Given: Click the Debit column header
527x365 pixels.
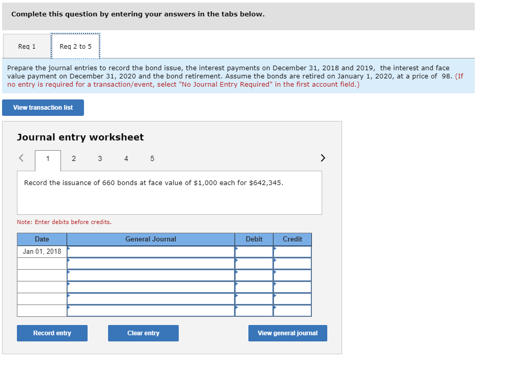Looking at the screenshot, I should tap(254, 239).
